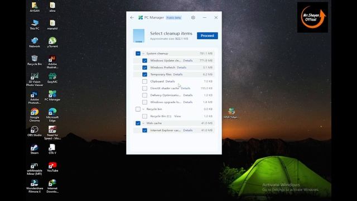Open Details for Windows Update cleanup
Image resolution: width=357 pixels, height=201 pixels.
[x=188, y=61]
